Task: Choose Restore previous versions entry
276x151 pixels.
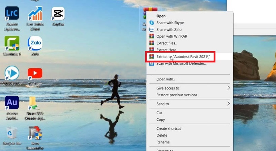Action: point(177,95)
